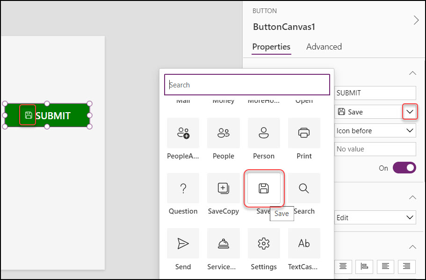Click the Settings icon caption
The width and height of the screenshot is (426, 280).
(264, 267)
